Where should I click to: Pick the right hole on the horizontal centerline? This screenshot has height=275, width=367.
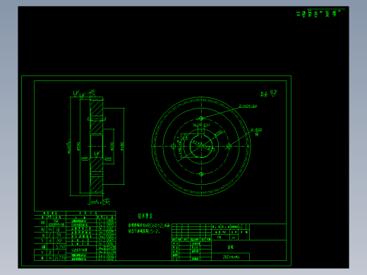pos(229,147)
